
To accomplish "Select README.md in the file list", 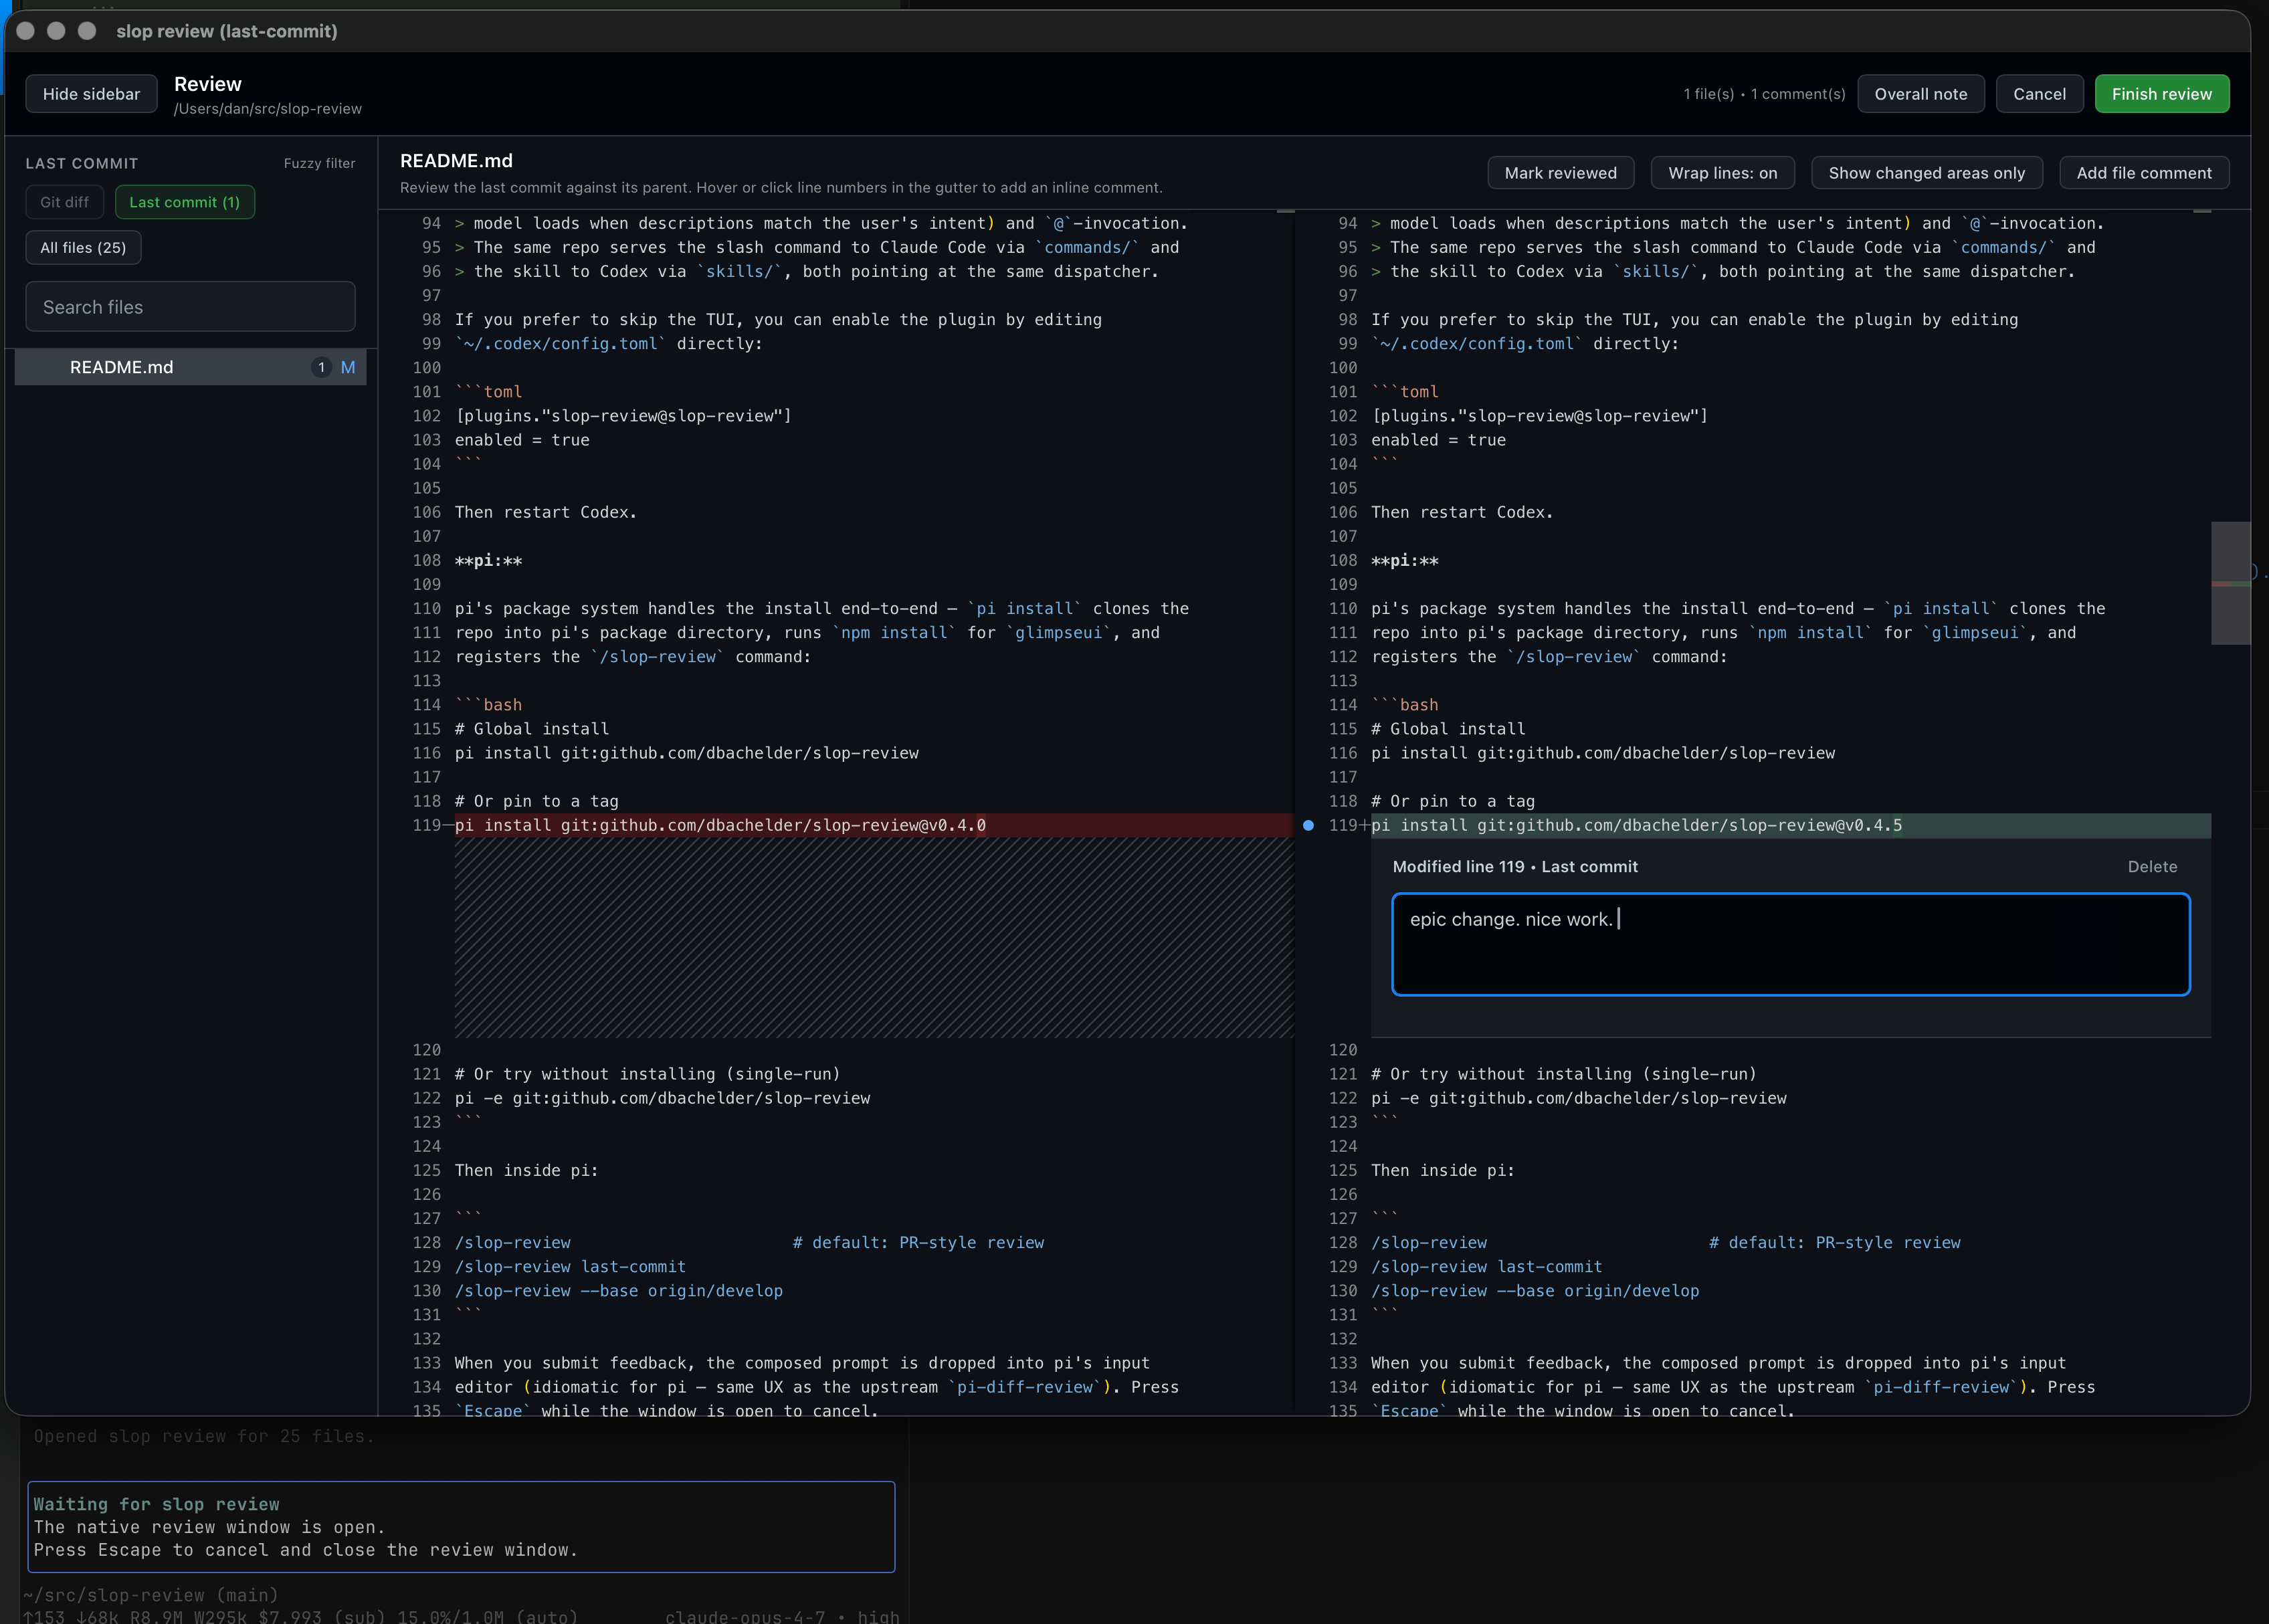I will [x=190, y=367].
